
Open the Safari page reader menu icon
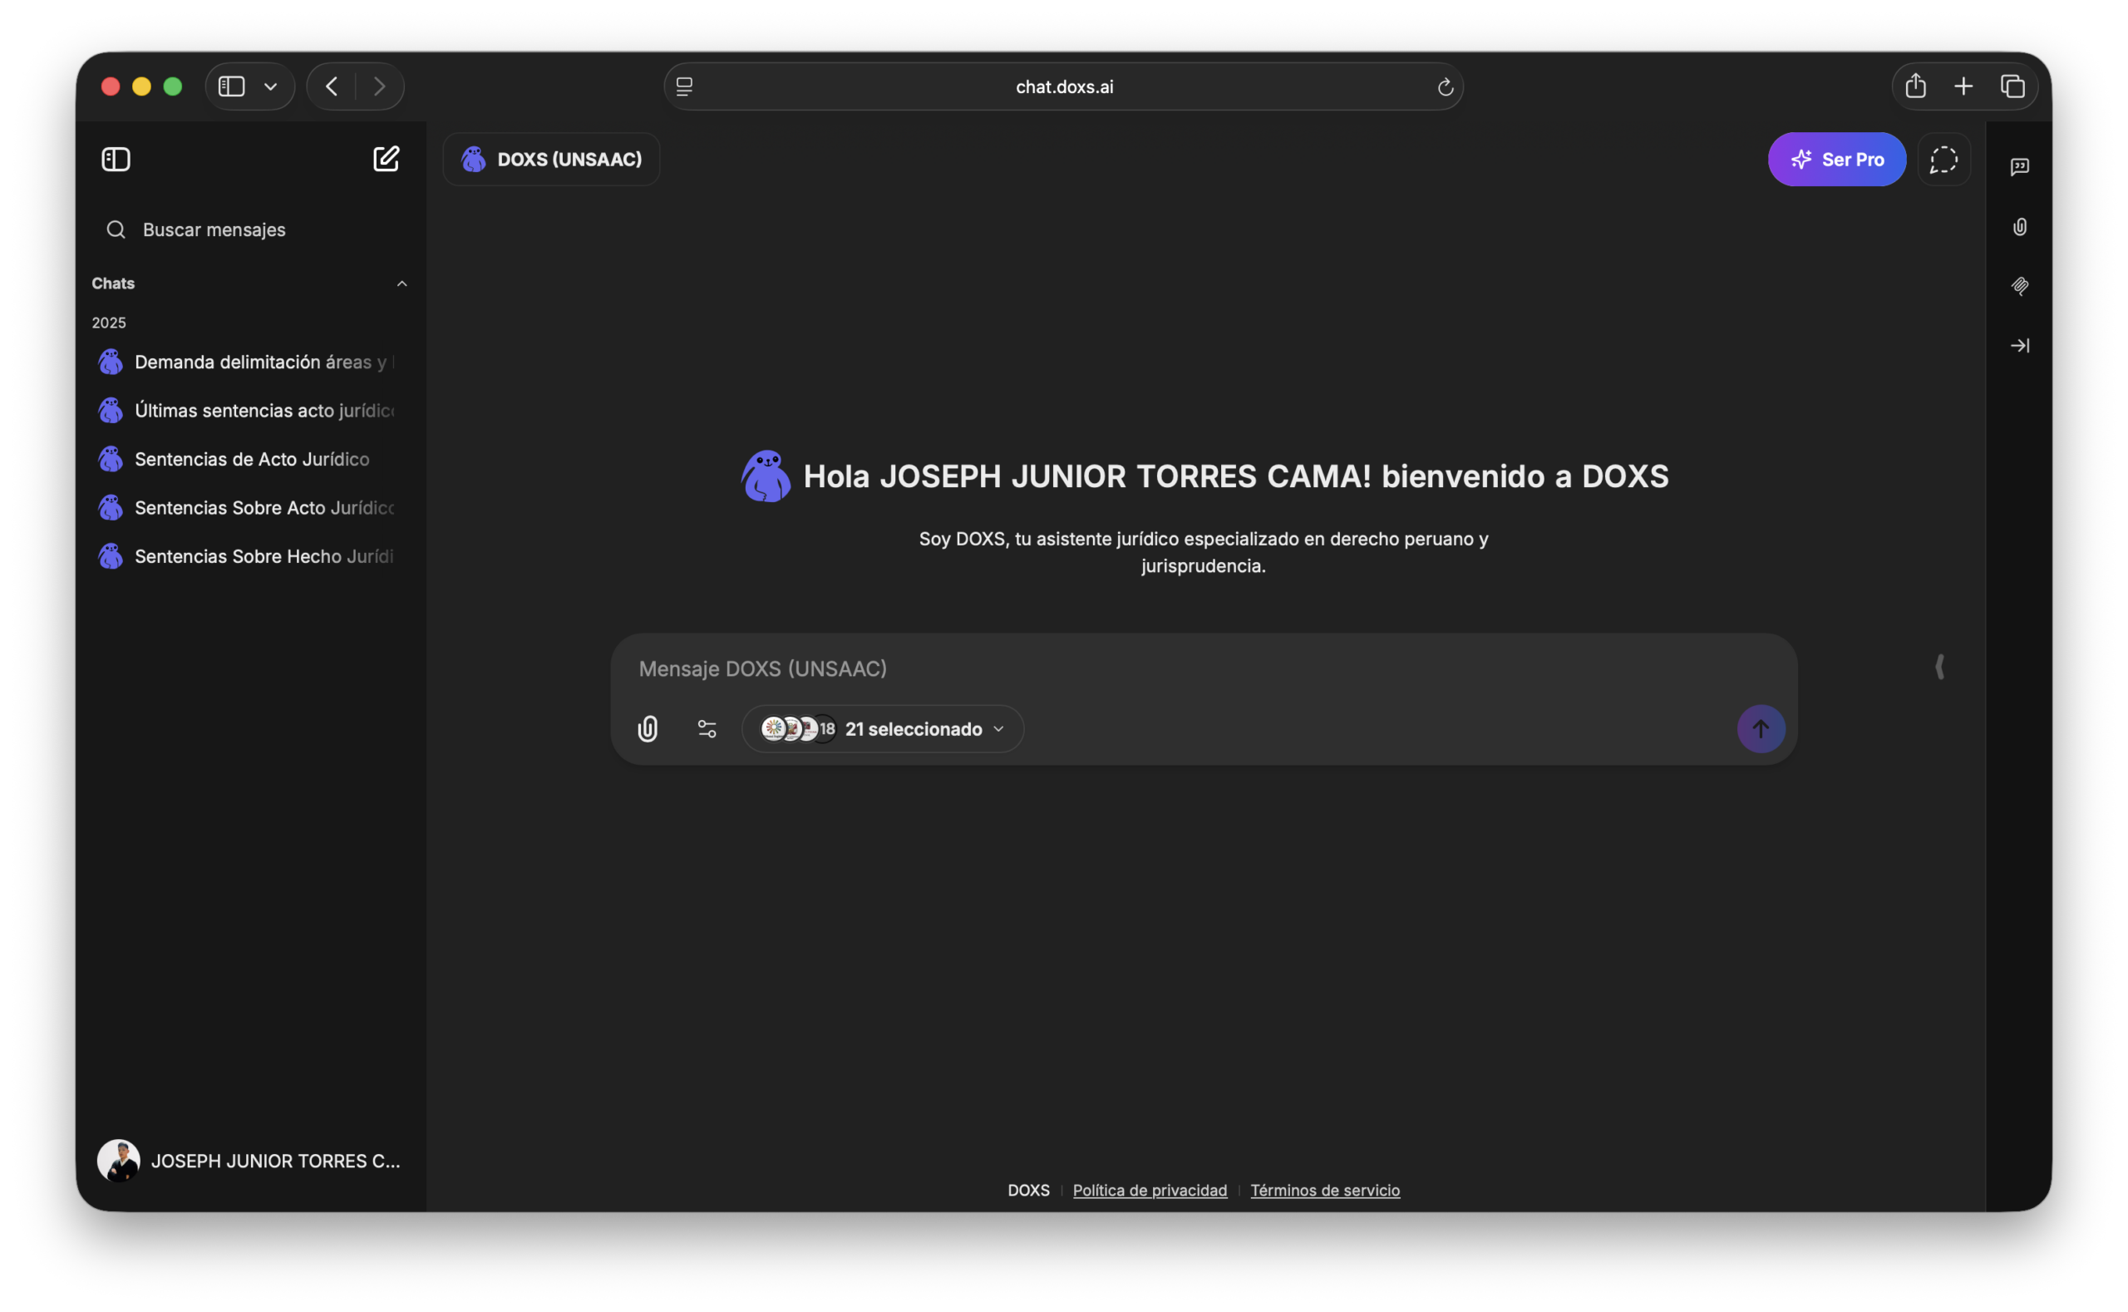(684, 86)
